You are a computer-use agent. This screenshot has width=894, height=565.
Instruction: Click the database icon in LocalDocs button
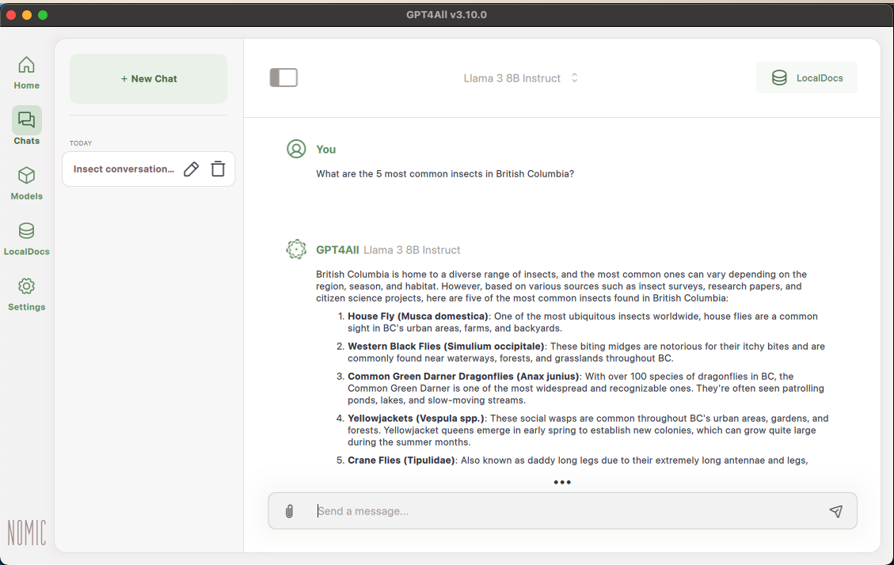(x=778, y=78)
